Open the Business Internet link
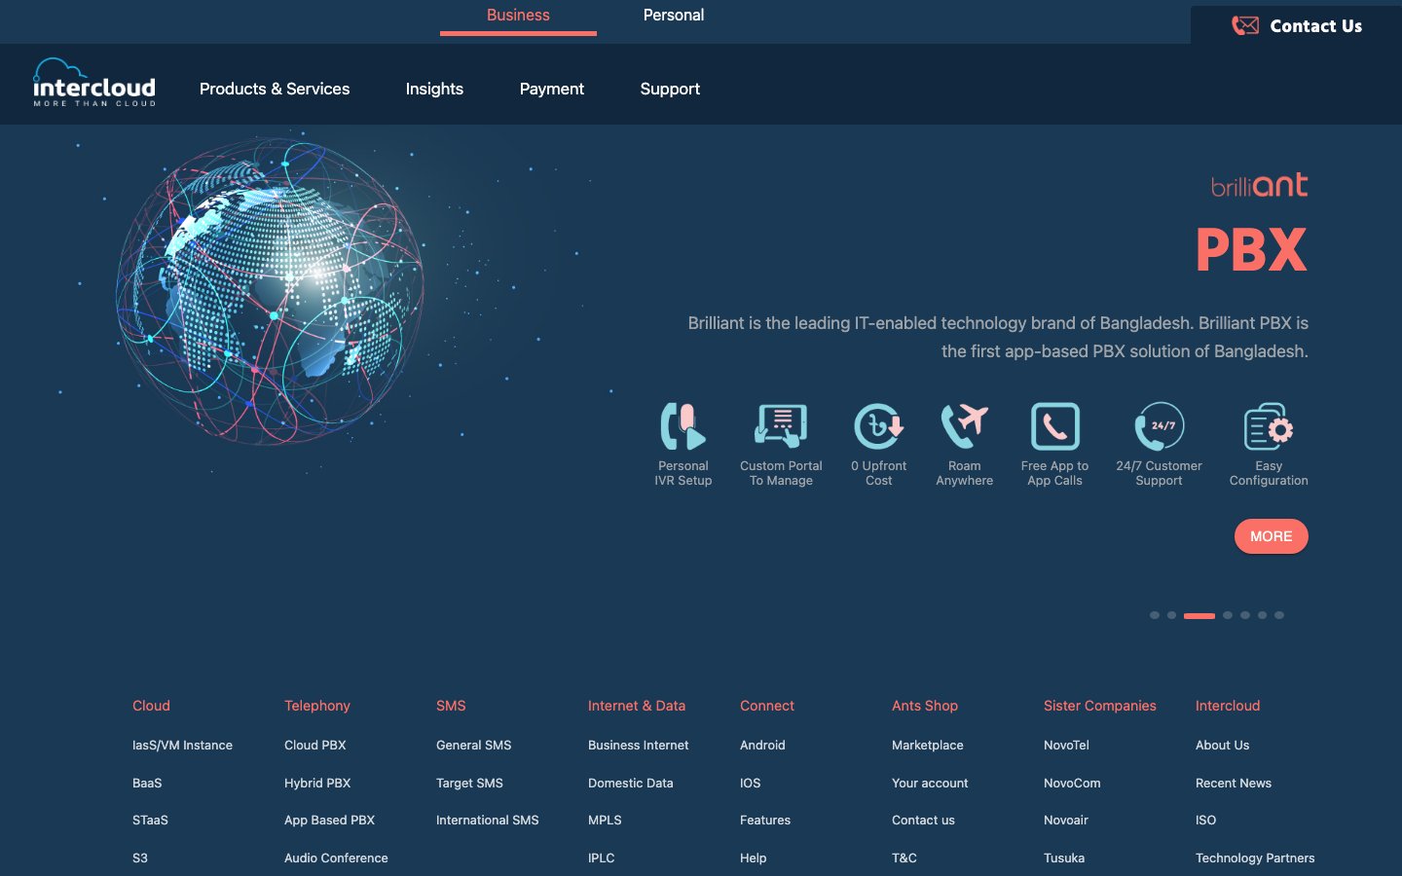The width and height of the screenshot is (1402, 876). [639, 746]
